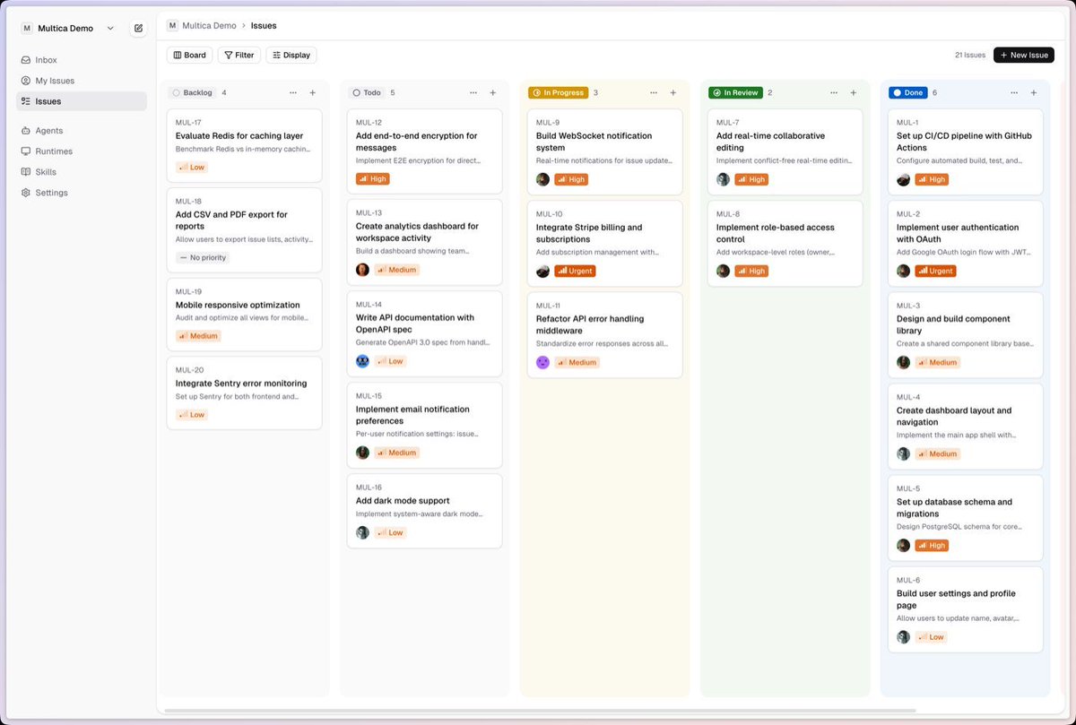1076x725 pixels.
Task: Open In Review column more options
Action: [834, 92]
